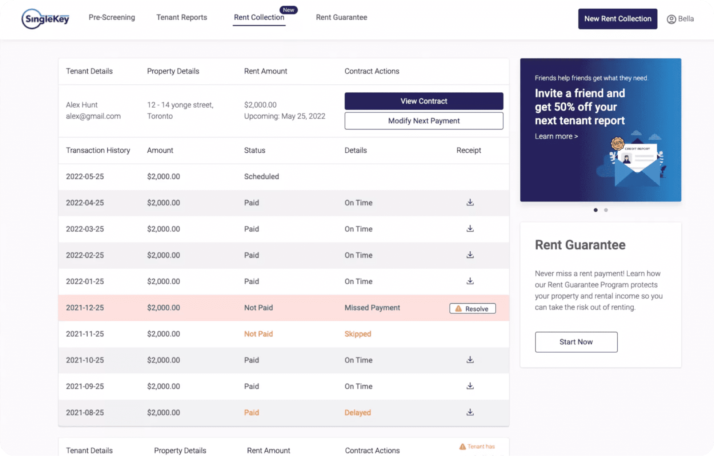Image resolution: width=714 pixels, height=456 pixels.
Task: Switch to Tenant Reports tab
Action: click(181, 17)
